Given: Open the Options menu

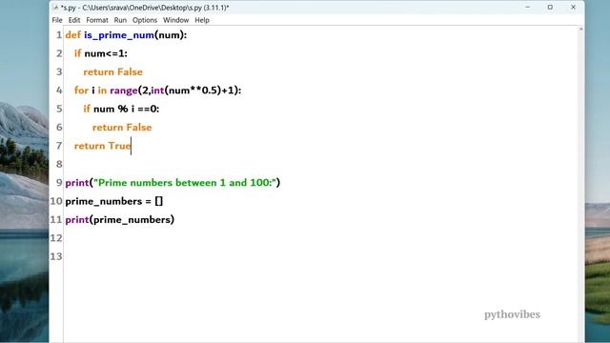Looking at the screenshot, I should click(x=145, y=20).
